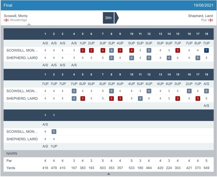This screenshot has width=217, height=177.
Task: Click the pointer triangle under Scowsill's name
Action: click(x=28, y=24)
